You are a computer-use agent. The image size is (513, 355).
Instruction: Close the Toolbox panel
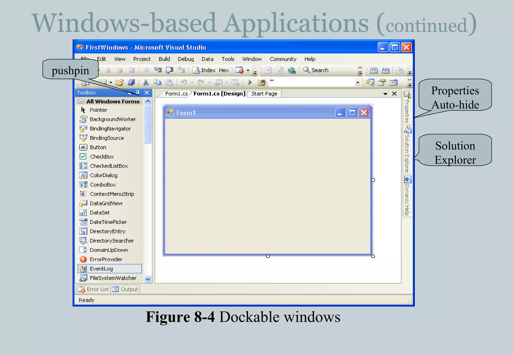[147, 93]
